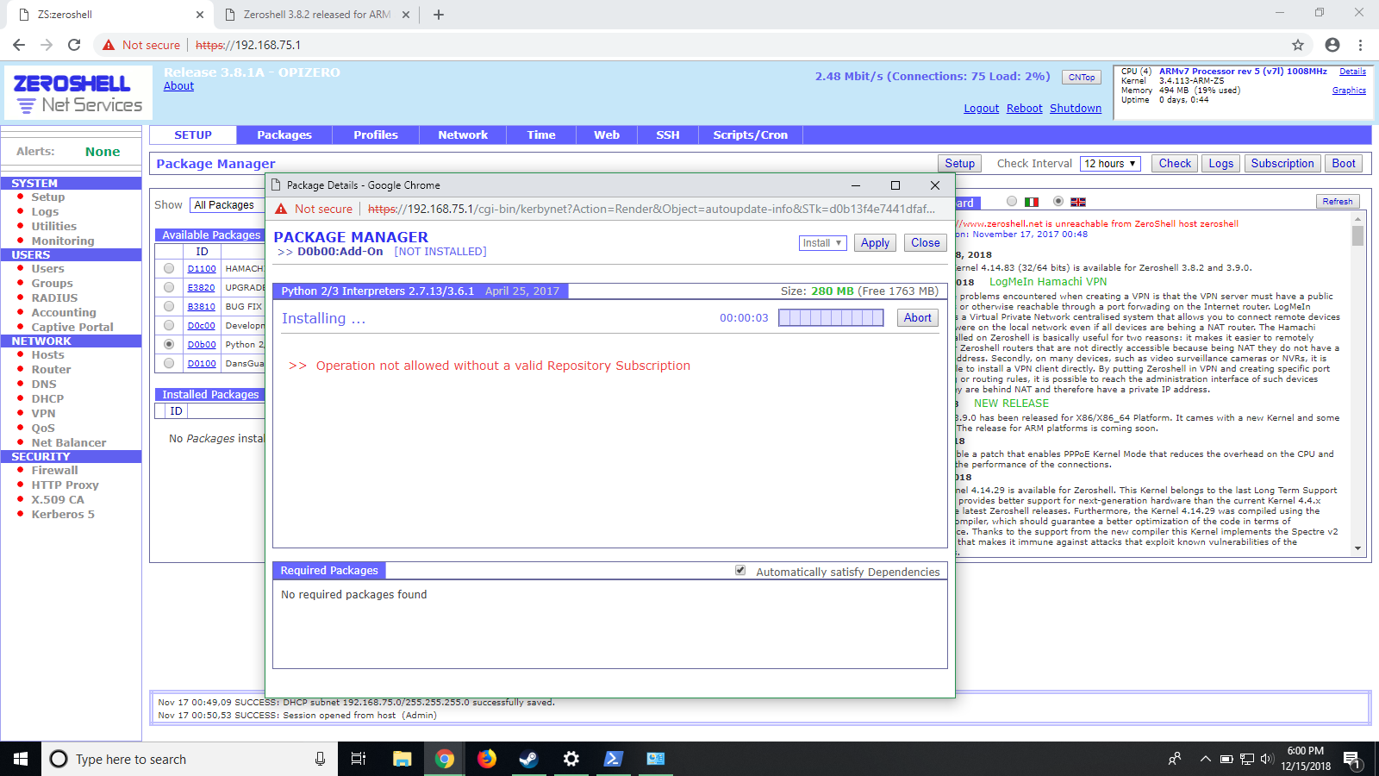The image size is (1379, 776).
Task: Click the UK flag language icon
Action: click(1077, 202)
